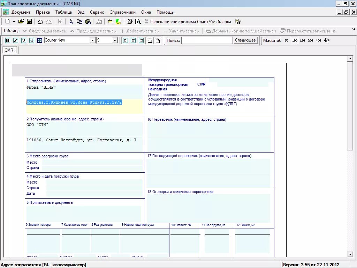The width and height of the screenshot is (357, 268).
Task: Open the Вид menu
Action: [x=81, y=12]
